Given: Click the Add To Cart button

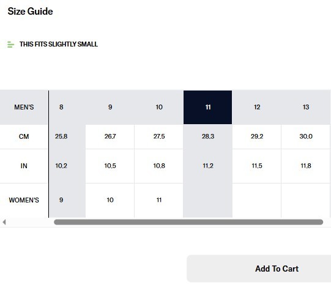Looking at the screenshot, I should click(259, 269).
